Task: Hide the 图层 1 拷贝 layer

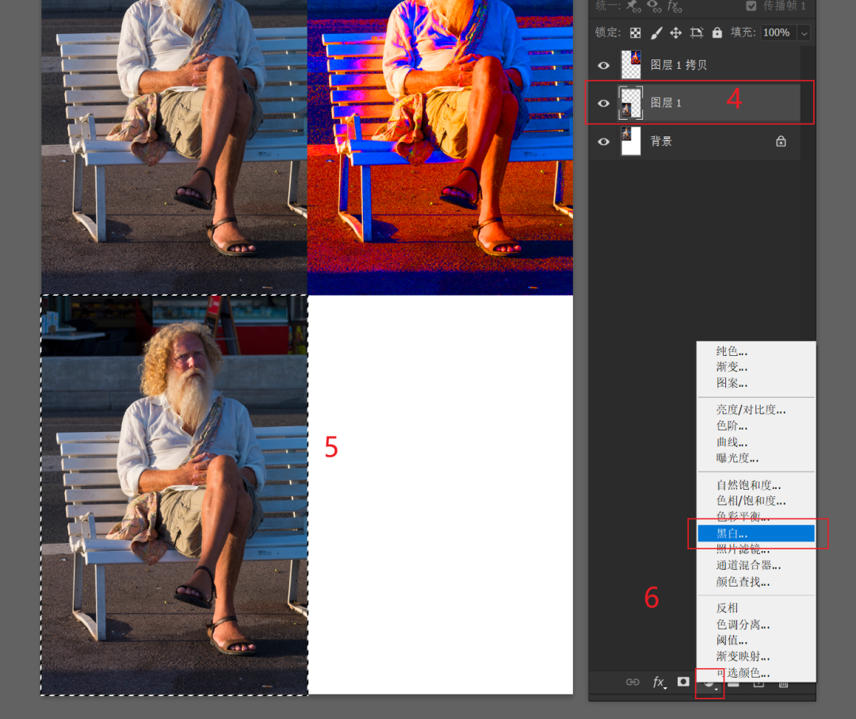Action: click(x=603, y=66)
